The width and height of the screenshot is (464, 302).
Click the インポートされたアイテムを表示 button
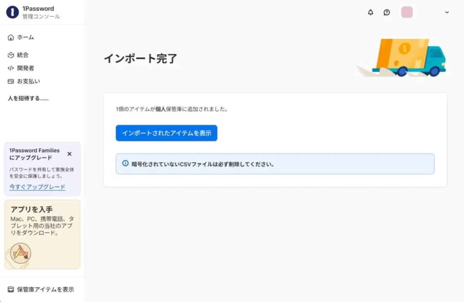pos(166,133)
